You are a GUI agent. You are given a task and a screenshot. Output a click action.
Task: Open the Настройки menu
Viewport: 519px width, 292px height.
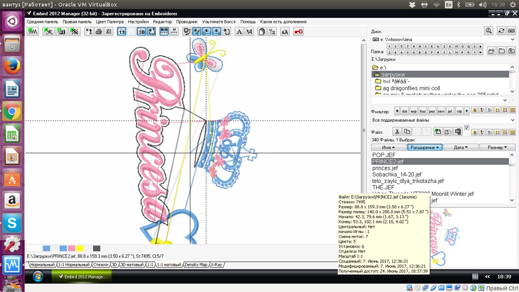click(x=138, y=21)
